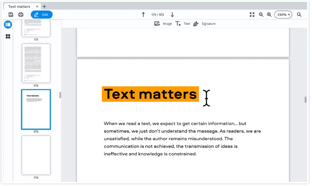Switch to grid thumbnails view
Image resolution: width=312 pixels, height=186 pixels.
point(8,36)
